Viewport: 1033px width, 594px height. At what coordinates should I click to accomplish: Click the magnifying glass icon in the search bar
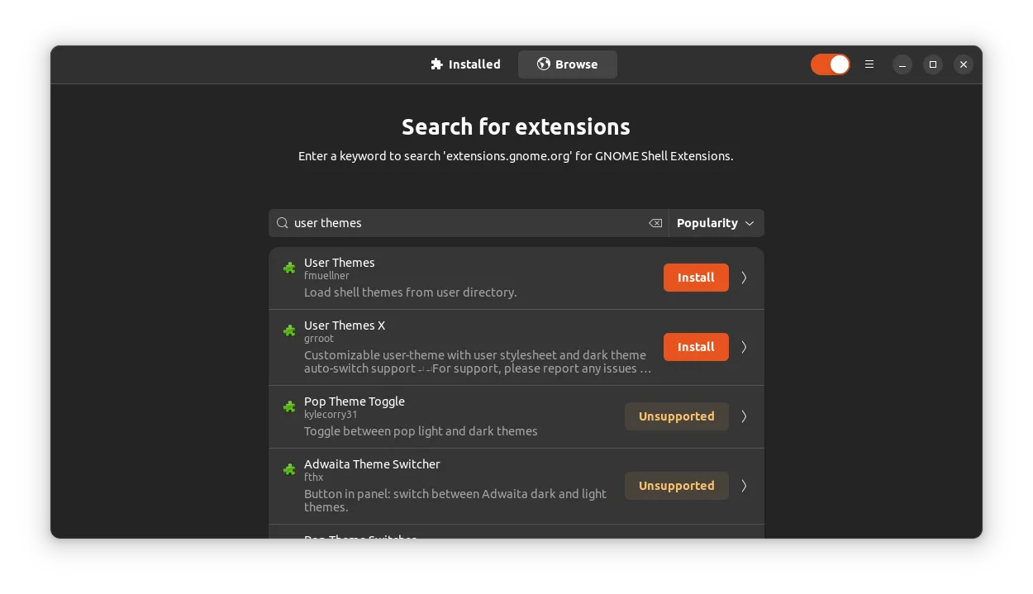(282, 223)
